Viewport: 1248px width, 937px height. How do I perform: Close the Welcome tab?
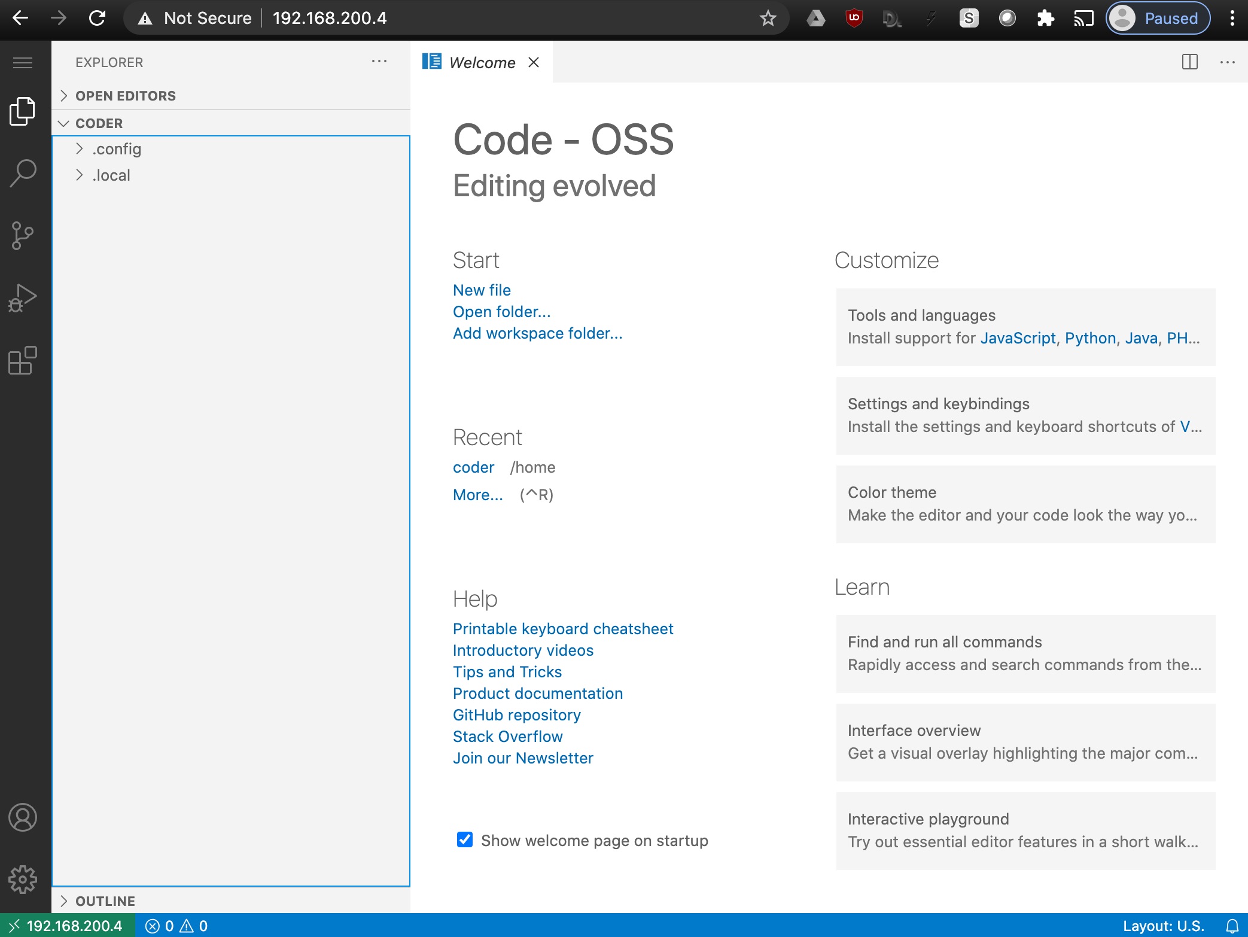[534, 62]
